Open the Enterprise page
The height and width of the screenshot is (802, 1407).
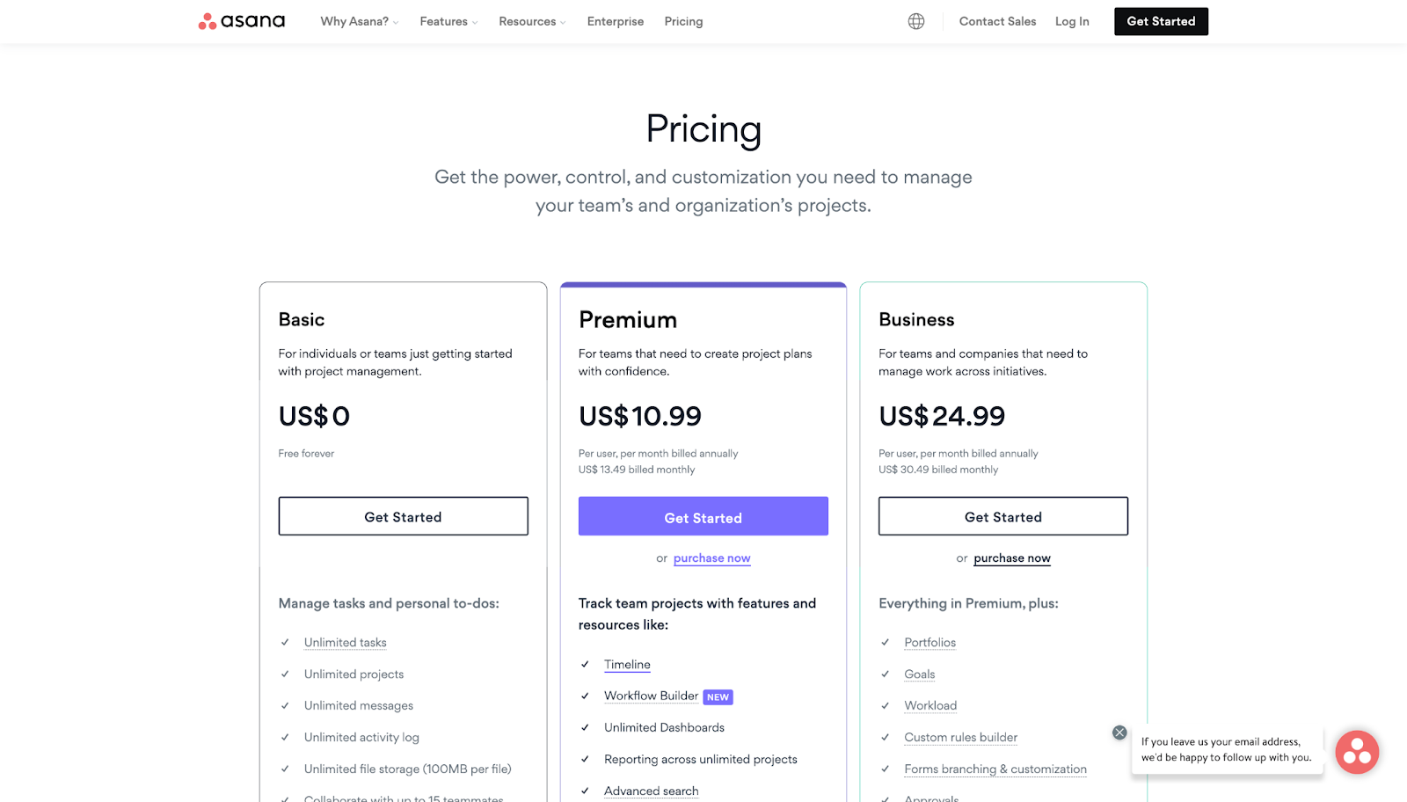(616, 21)
